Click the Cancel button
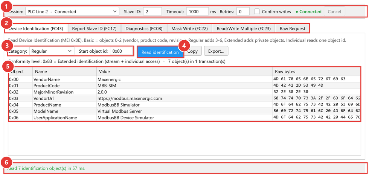This screenshot has height=177, width=369. 334,12
